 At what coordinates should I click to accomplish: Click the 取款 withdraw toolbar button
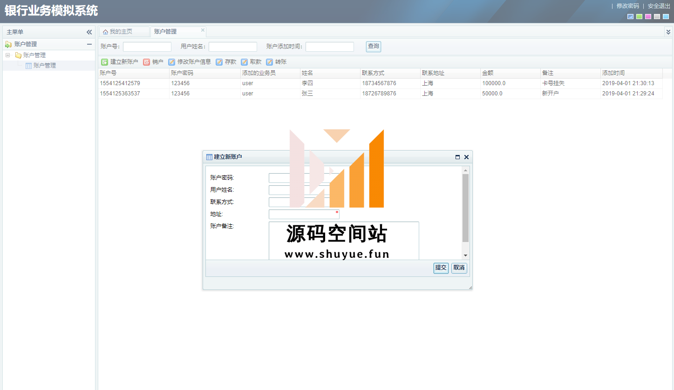coord(251,62)
